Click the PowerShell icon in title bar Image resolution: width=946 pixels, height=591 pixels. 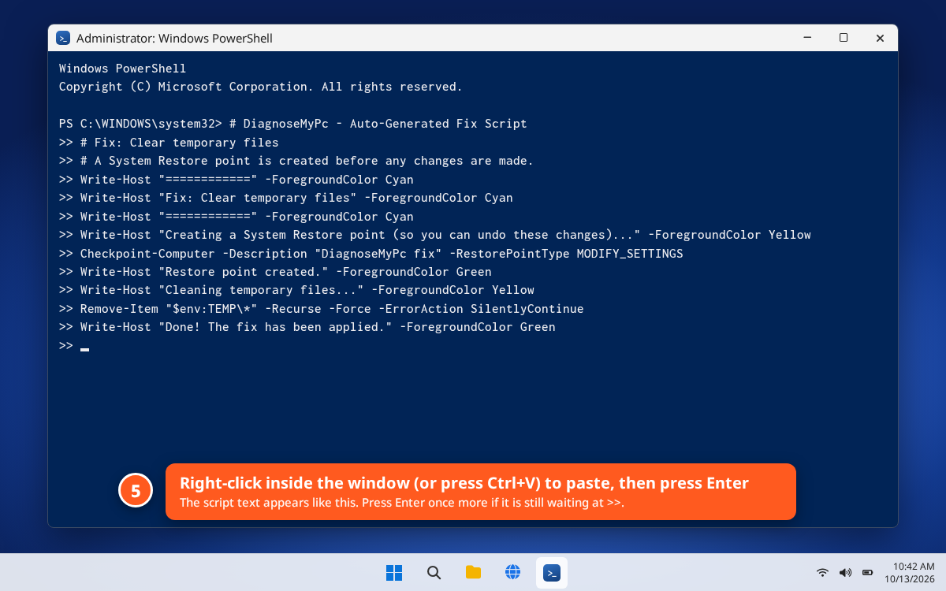click(x=62, y=38)
